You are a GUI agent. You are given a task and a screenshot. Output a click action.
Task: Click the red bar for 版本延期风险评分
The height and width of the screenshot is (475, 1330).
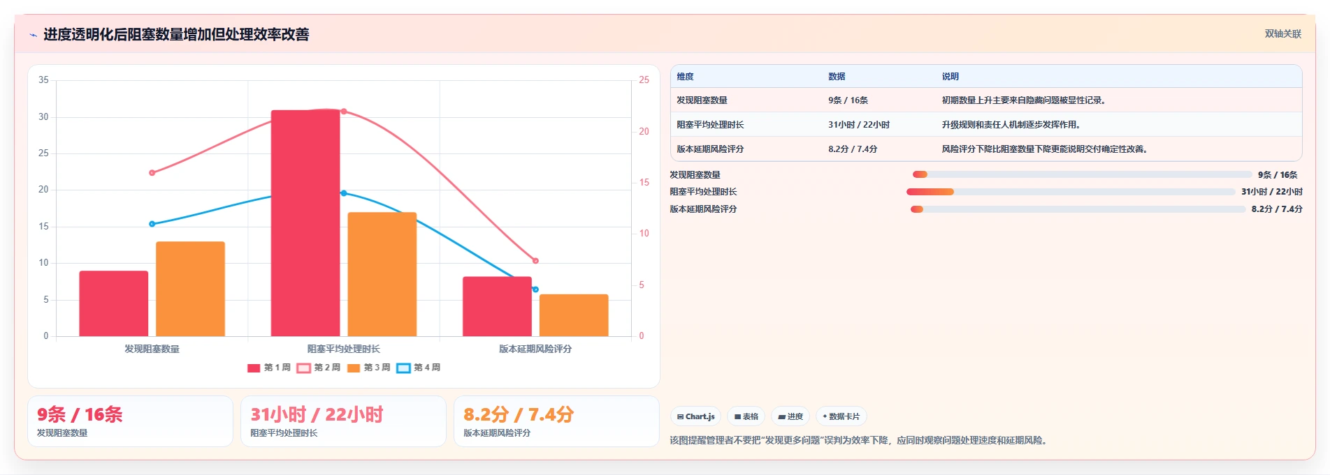[497, 306]
